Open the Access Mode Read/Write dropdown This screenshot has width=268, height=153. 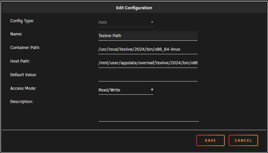[126, 90]
